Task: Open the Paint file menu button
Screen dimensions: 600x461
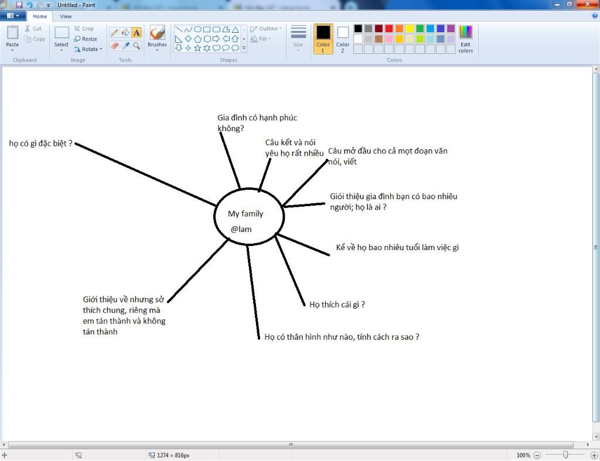Action: click(x=13, y=16)
